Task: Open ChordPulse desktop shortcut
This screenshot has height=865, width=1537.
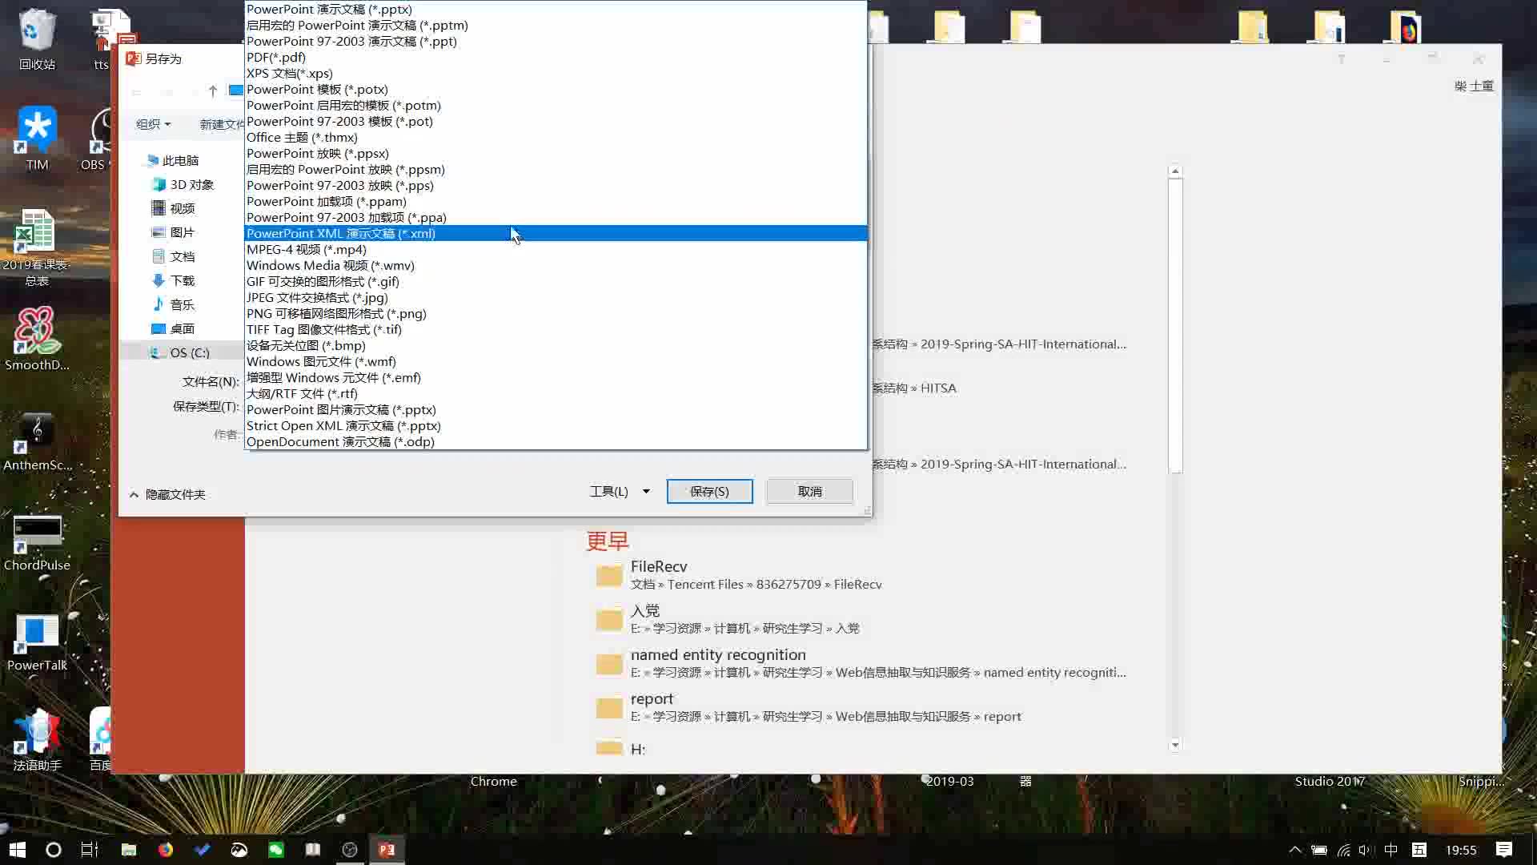Action: [x=37, y=543]
